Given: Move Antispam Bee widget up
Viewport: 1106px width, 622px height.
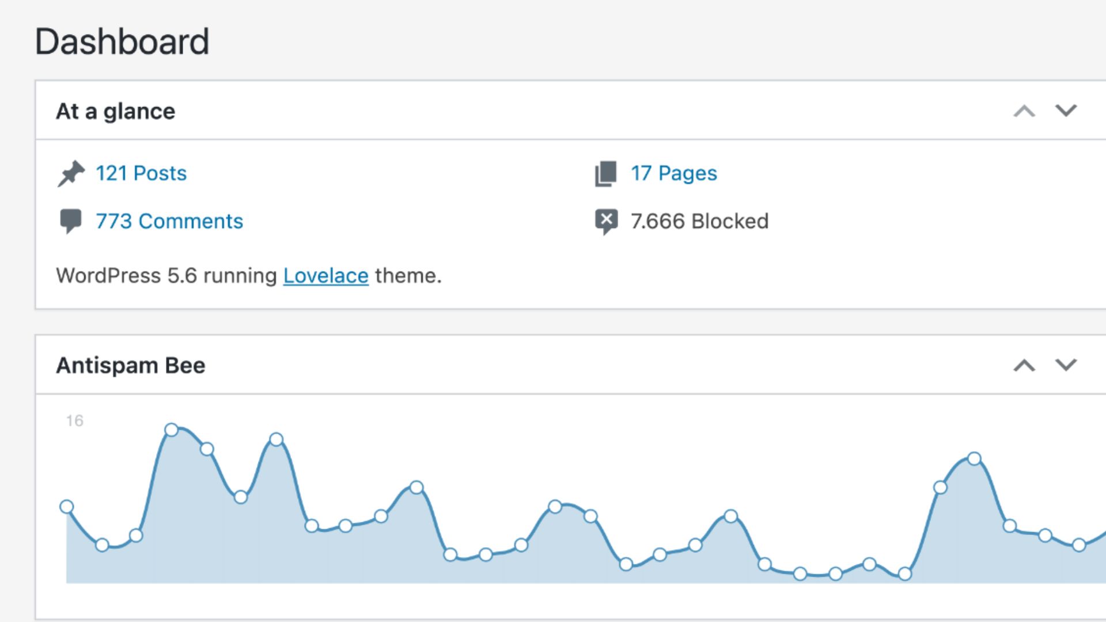Looking at the screenshot, I should coord(1024,365).
